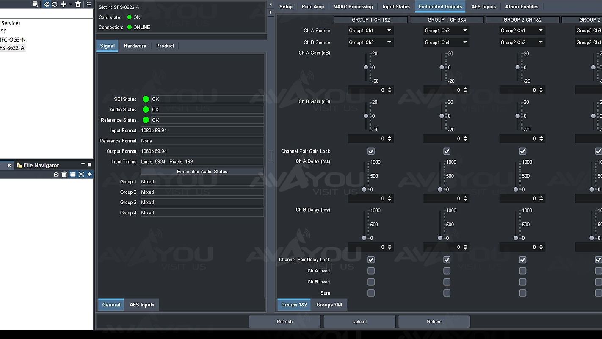Enable Sum checkbox for Group 2 Ch 1&2
Image resolution: width=602 pixels, height=339 pixels.
522,293
